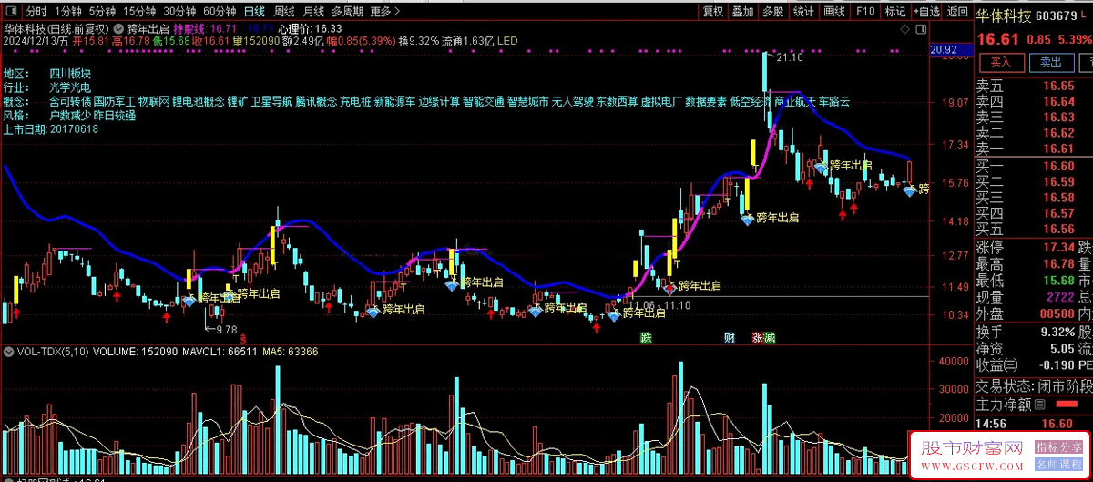
Task: Select the 30分钟 period tab
Action: coord(179,12)
